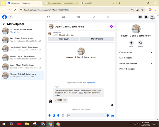The width and height of the screenshot is (159, 127).
Task: Click the Facebook search magnifier icon
Action: coord(10,17)
